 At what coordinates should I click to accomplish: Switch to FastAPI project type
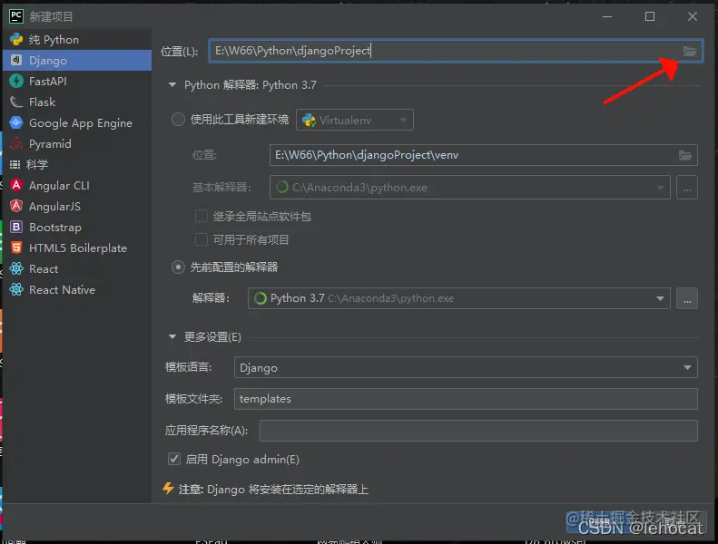tap(77, 81)
